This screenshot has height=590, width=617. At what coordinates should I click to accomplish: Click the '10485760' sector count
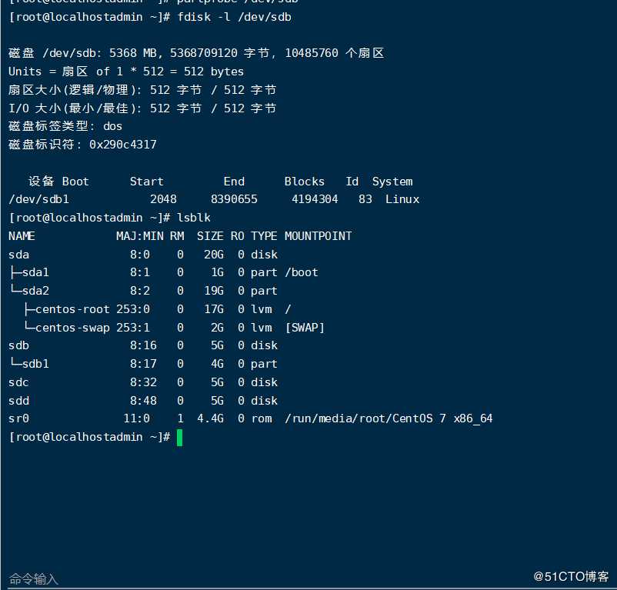pyautogui.click(x=312, y=53)
